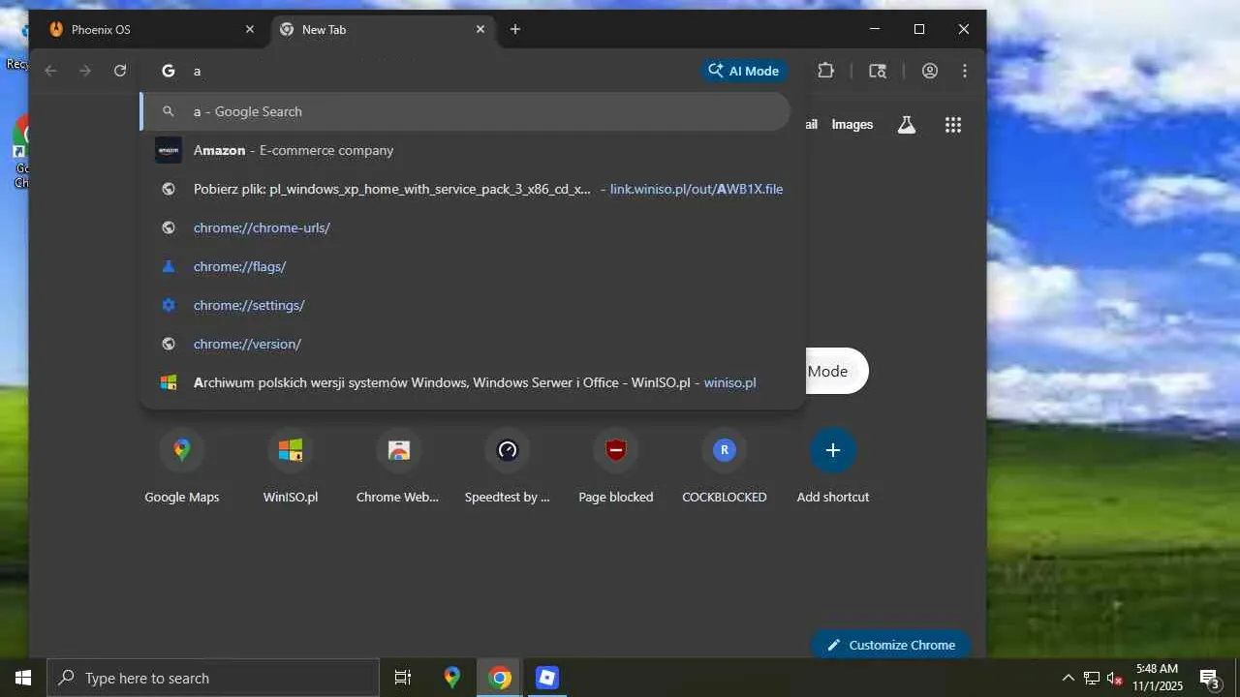Image resolution: width=1240 pixels, height=697 pixels.
Task: Click the Chrome icon on the taskbar
Action: [500, 678]
